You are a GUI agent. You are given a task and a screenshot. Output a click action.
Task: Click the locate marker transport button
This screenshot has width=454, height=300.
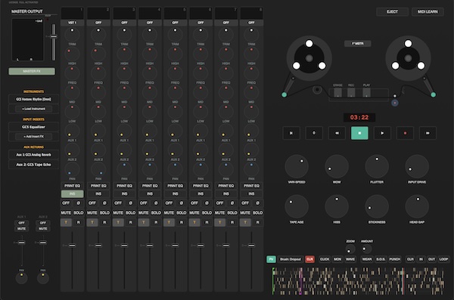coord(314,133)
